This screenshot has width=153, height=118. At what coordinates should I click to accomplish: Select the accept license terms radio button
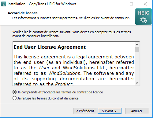click(14, 92)
